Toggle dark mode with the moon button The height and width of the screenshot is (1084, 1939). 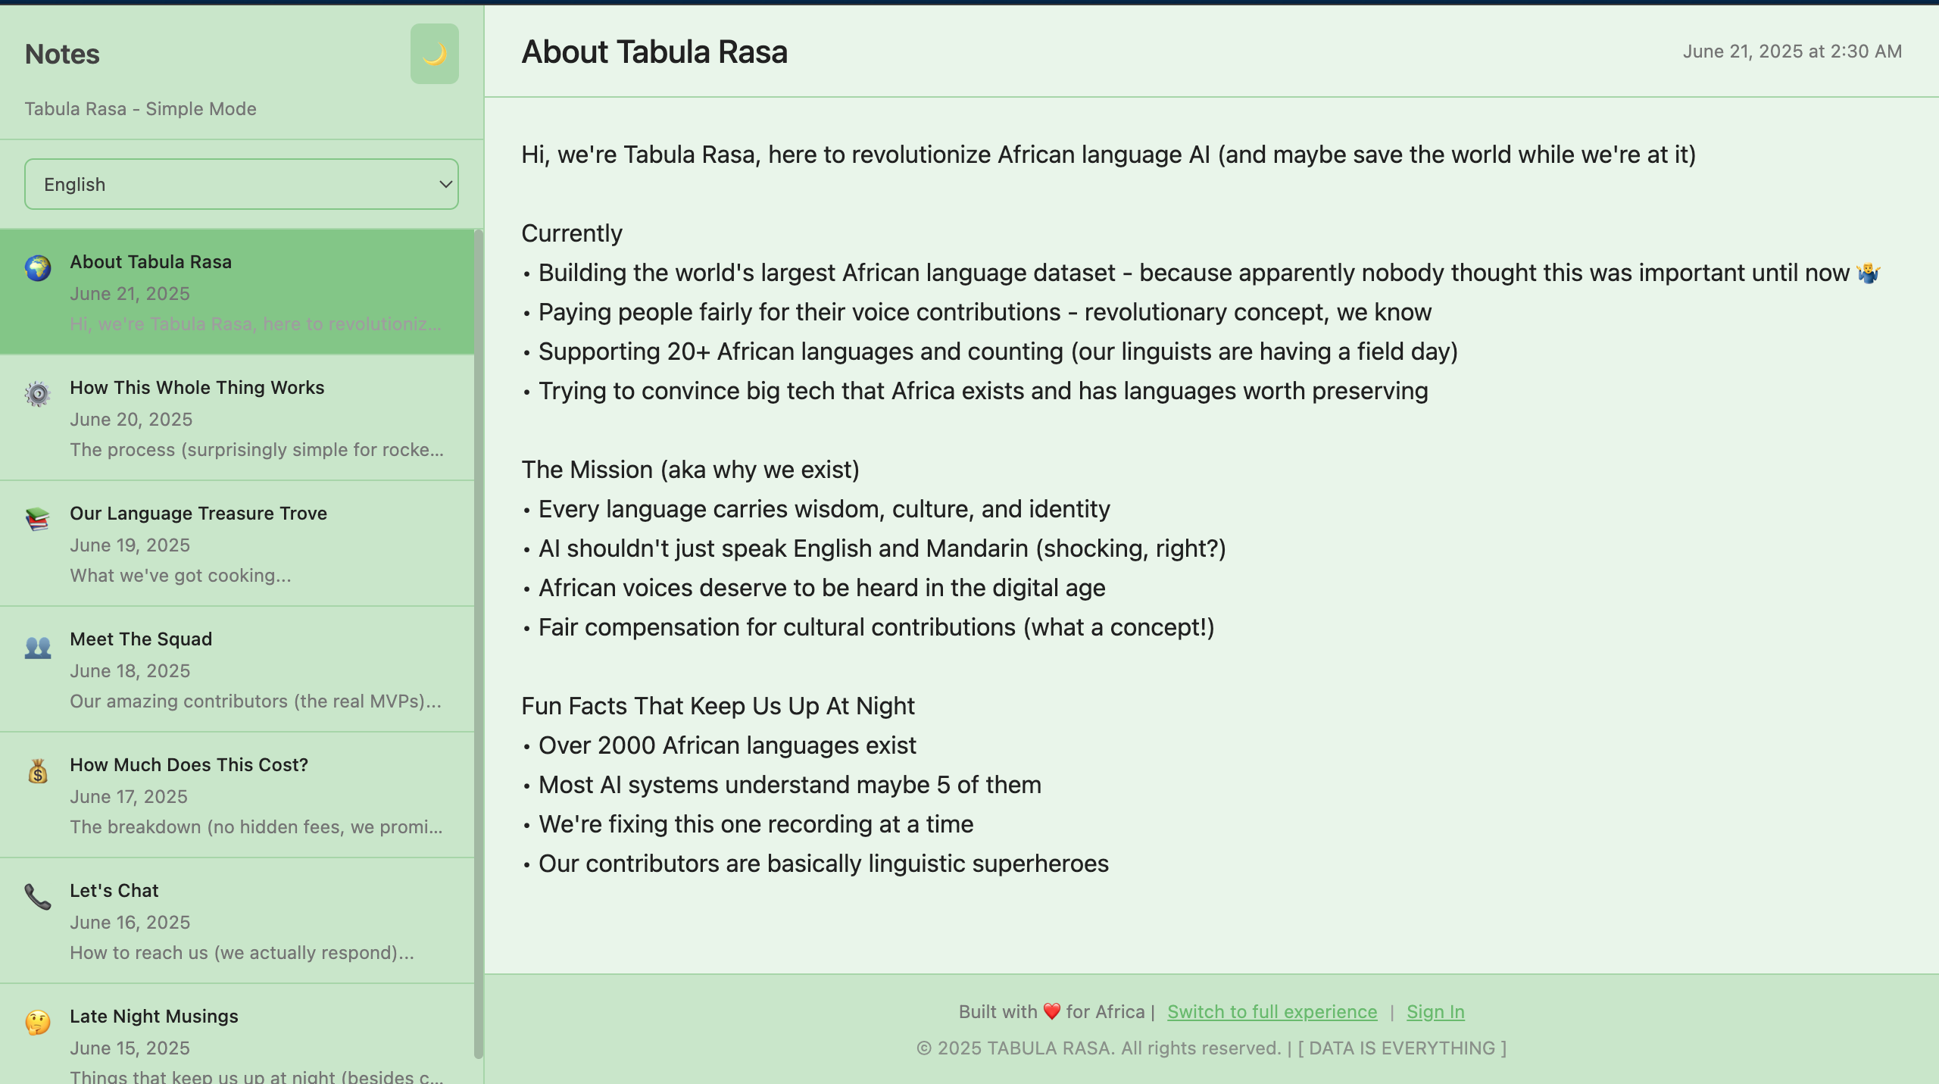(434, 54)
